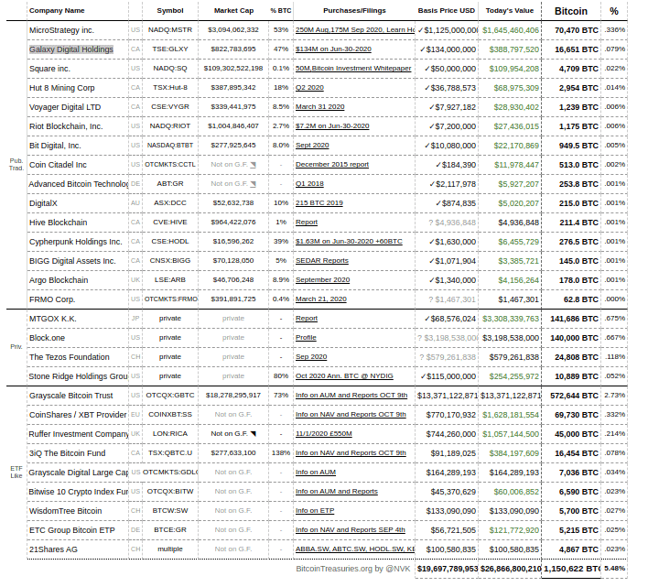Open Stone Ridge 'Oct 2020 Ann. BTC @ NYDIG' link
648x587 pixels.
344,375
